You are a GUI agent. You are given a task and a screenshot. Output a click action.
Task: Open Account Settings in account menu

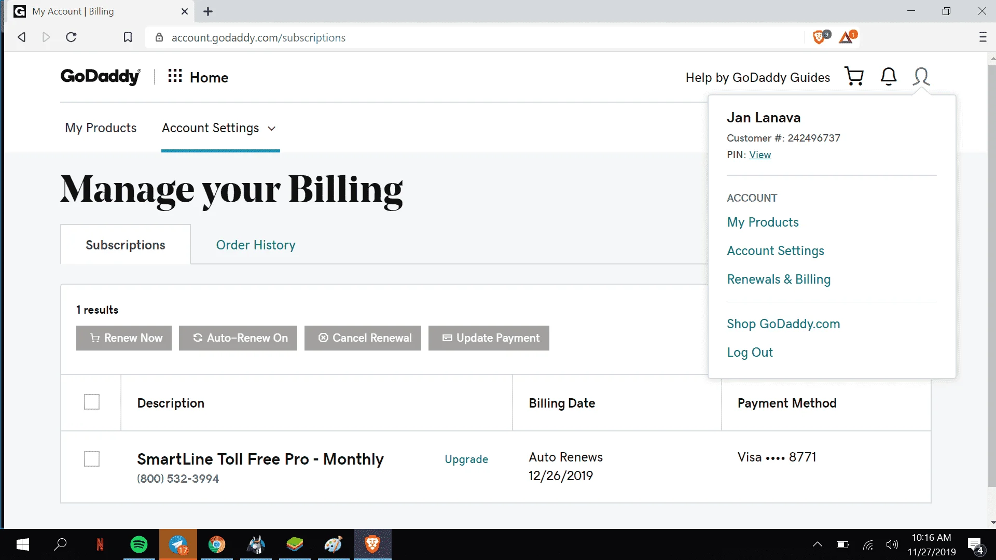tap(776, 251)
